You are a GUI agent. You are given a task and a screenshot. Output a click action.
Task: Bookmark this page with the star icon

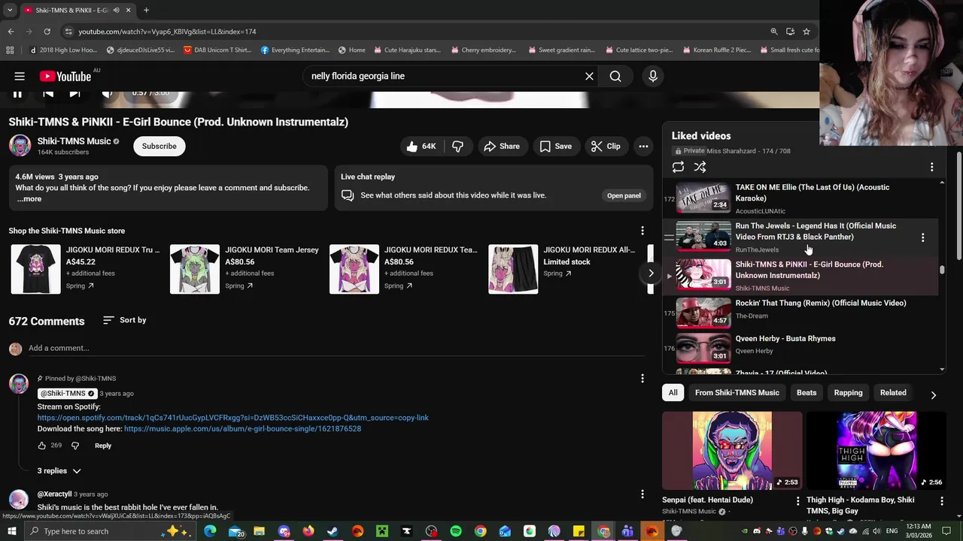(807, 32)
